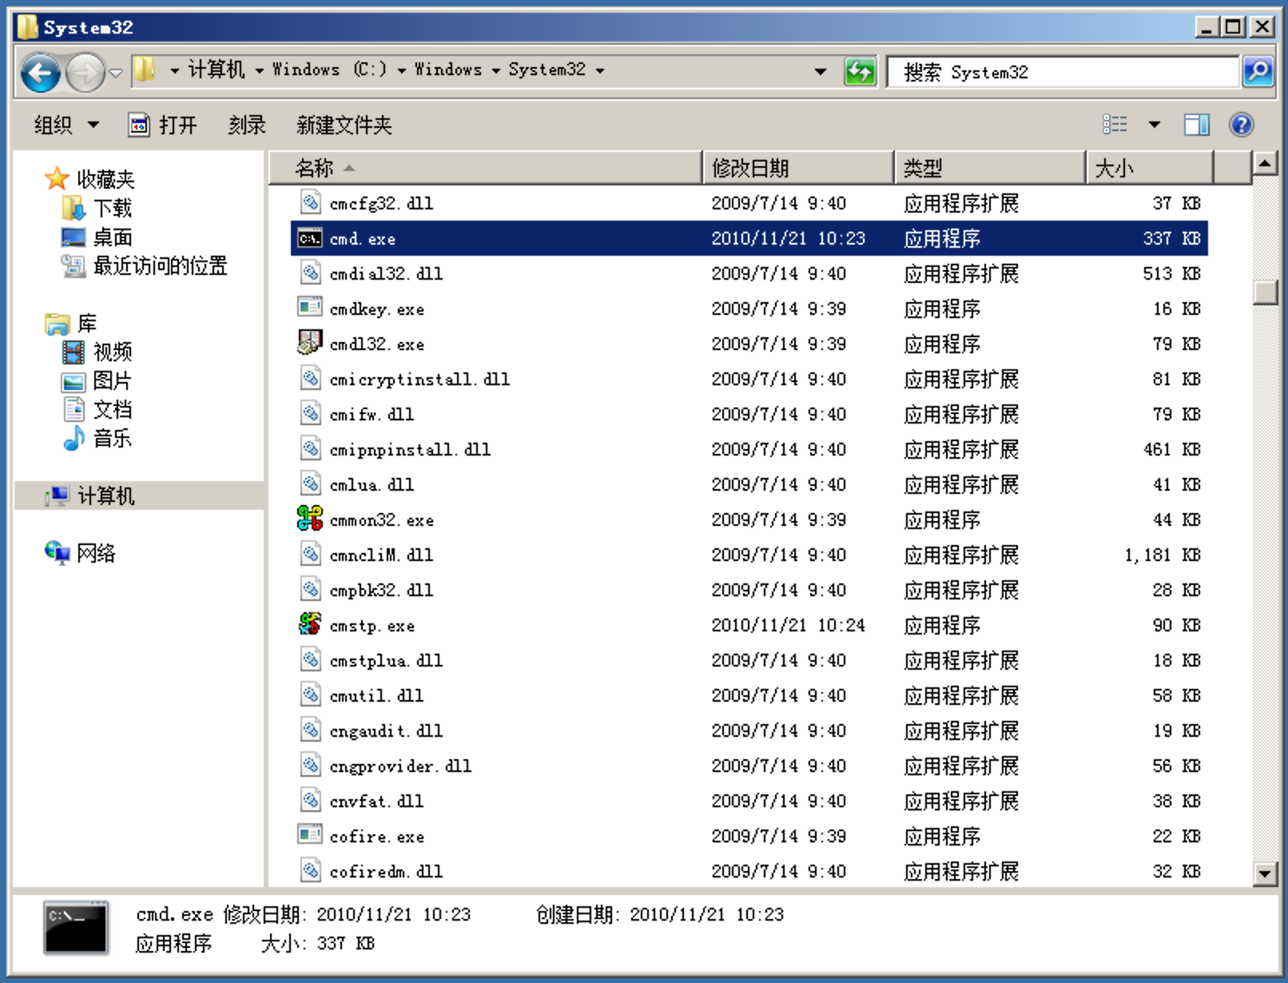Click the 打开 toolbar button
The width and height of the screenshot is (1288, 983).
(163, 125)
